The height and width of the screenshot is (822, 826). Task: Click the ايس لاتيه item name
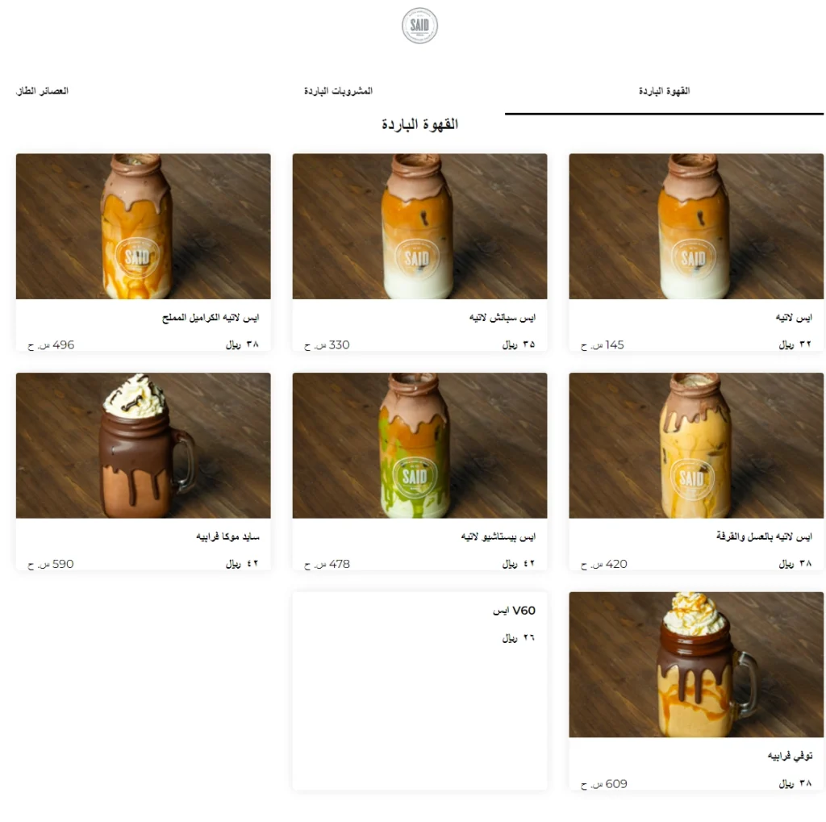(794, 318)
